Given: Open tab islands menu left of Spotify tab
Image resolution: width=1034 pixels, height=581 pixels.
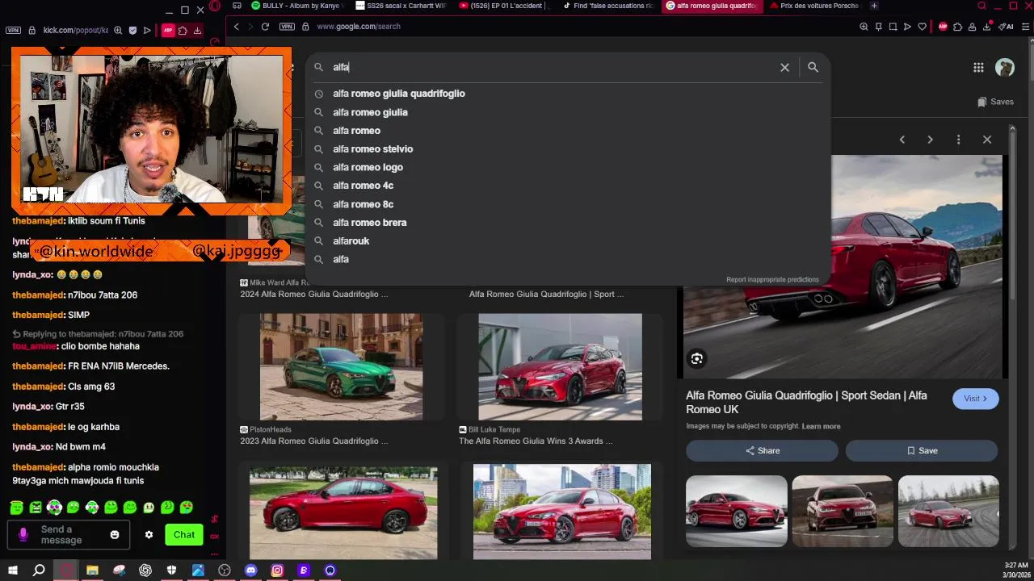Looking at the screenshot, I should click(237, 6).
